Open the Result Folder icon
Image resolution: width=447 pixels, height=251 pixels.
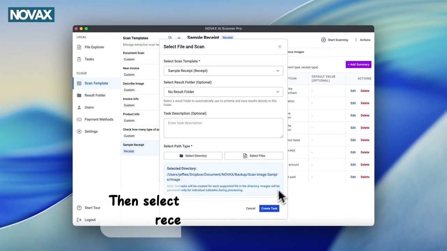[x=79, y=95]
